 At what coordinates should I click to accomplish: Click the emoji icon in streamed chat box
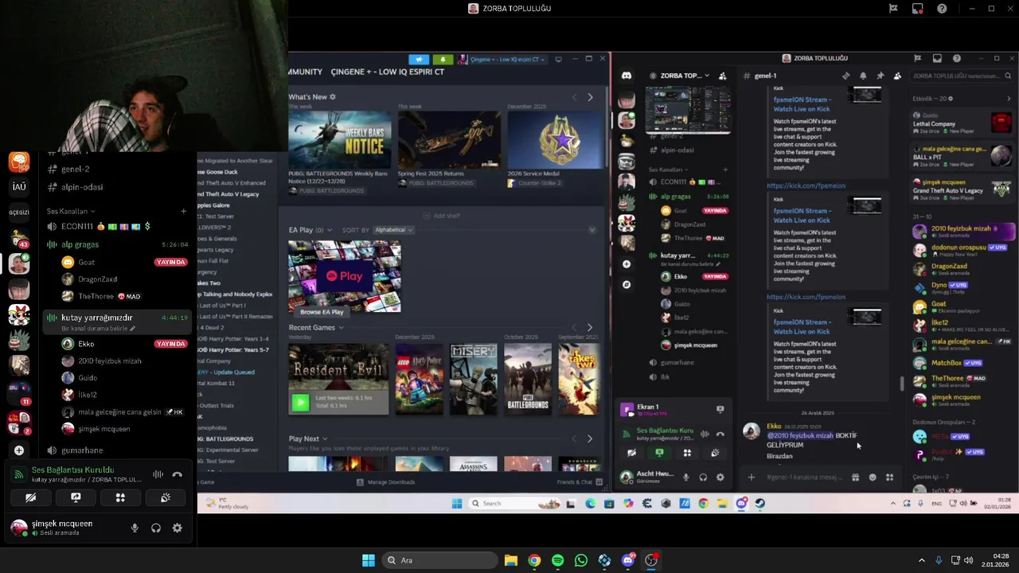coord(873,477)
